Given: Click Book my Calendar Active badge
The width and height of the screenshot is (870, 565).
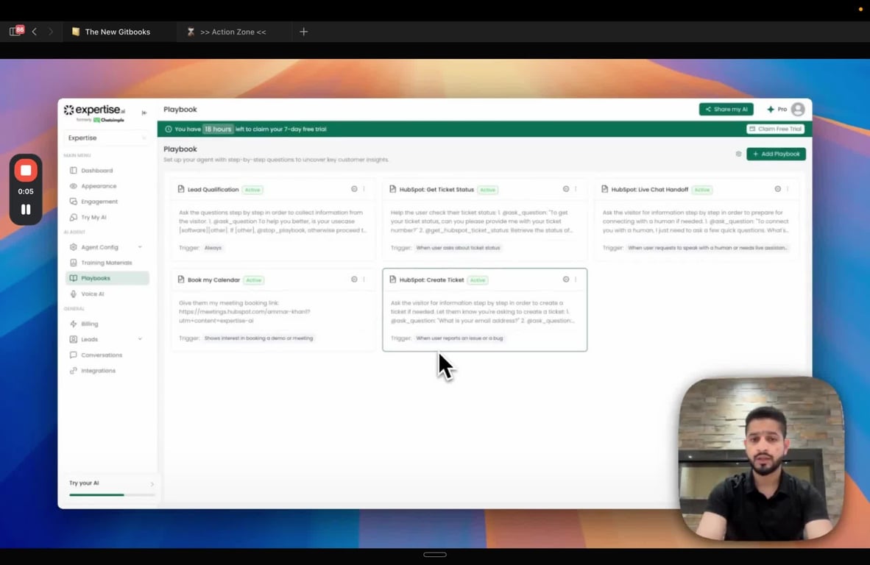Looking at the screenshot, I should 253,280.
